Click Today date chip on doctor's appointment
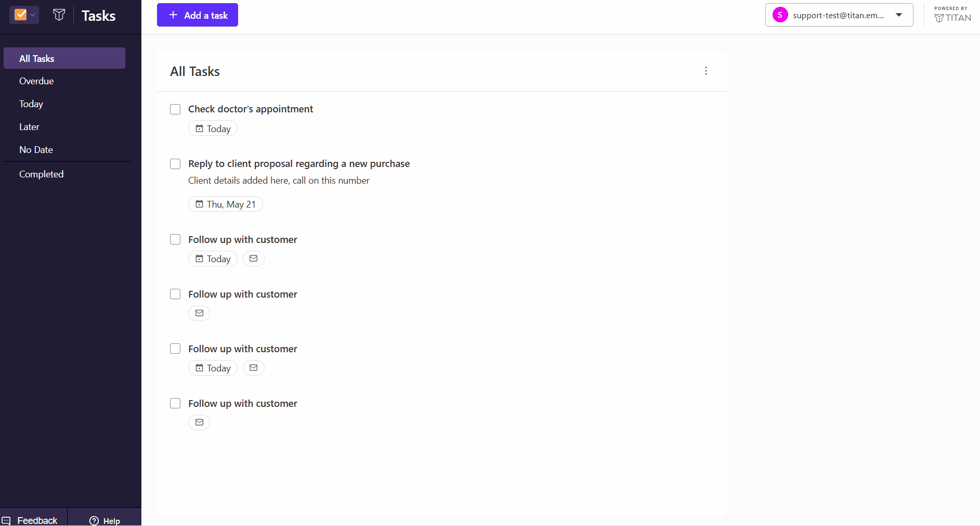Screen dimensions: 980x526 tap(213, 129)
